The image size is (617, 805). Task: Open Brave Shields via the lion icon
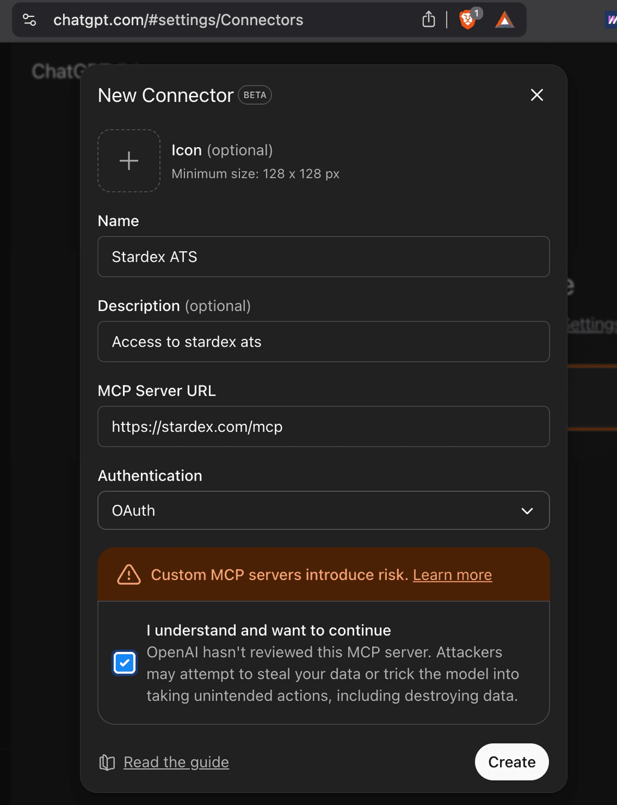[467, 20]
